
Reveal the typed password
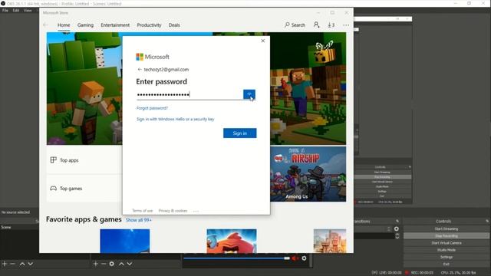pos(249,94)
